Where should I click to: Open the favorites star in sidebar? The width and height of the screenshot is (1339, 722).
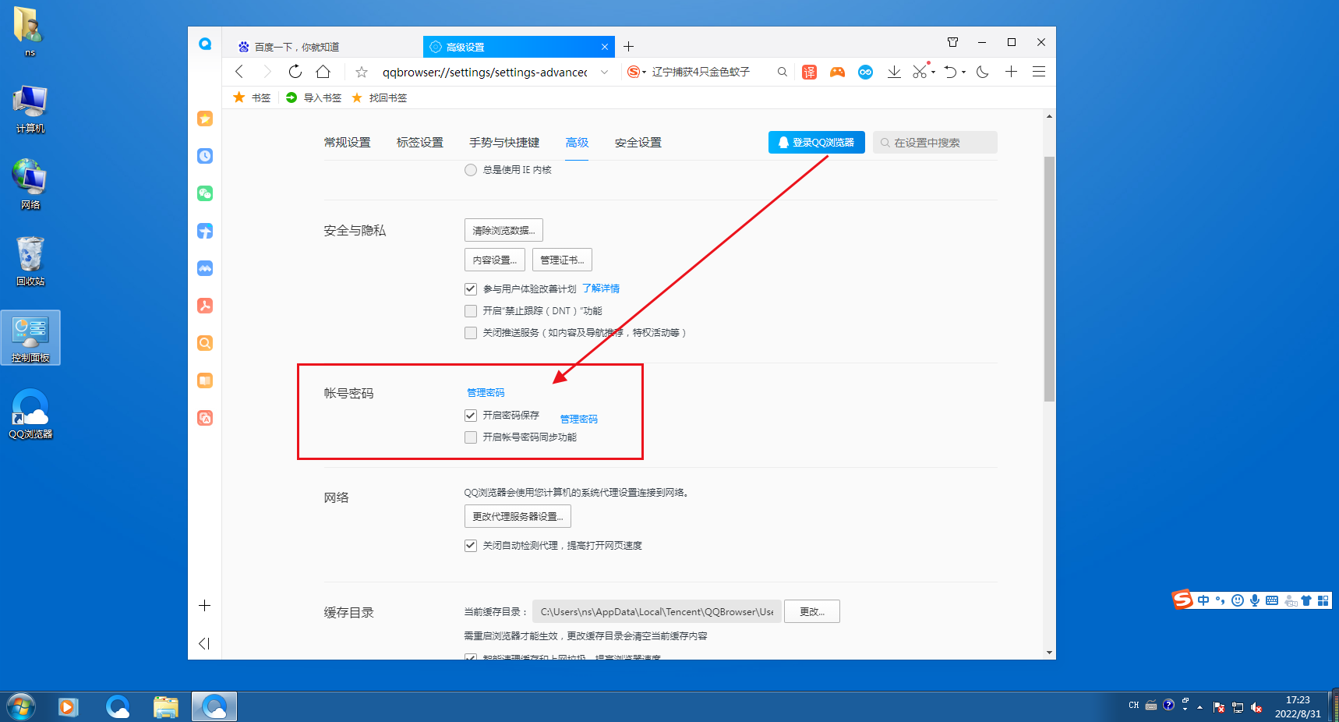[x=205, y=119]
